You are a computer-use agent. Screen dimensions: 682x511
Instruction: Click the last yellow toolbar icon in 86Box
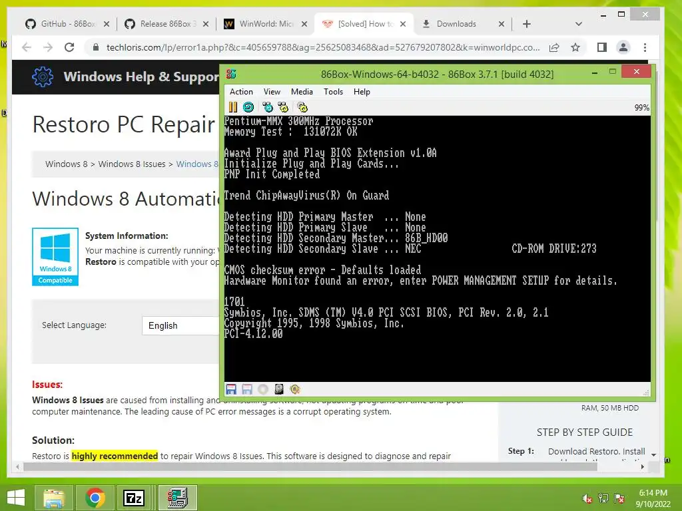point(302,107)
